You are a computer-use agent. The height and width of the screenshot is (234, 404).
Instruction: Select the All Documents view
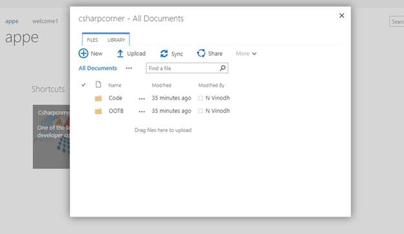click(x=98, y=68)
